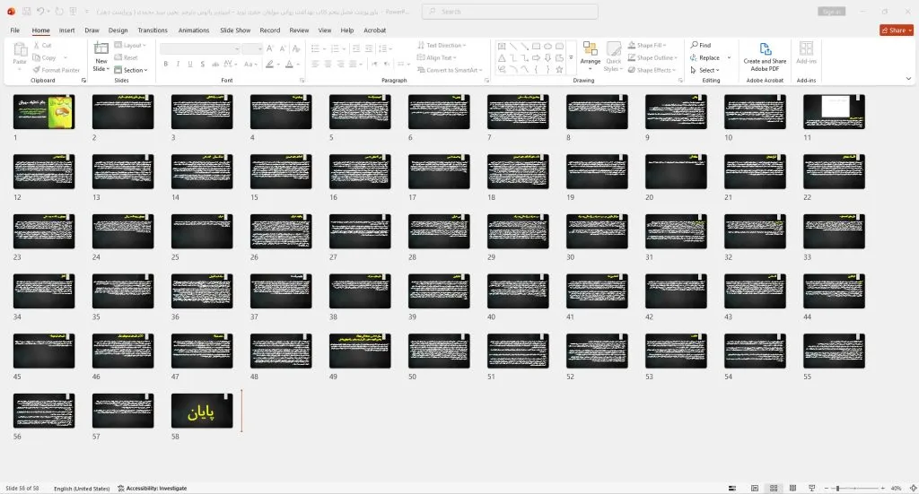Expand the Section dropdown

tap(131, 70)
